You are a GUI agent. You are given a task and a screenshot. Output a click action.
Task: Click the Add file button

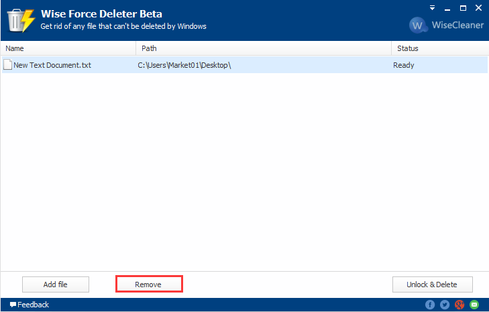[56, 284]
